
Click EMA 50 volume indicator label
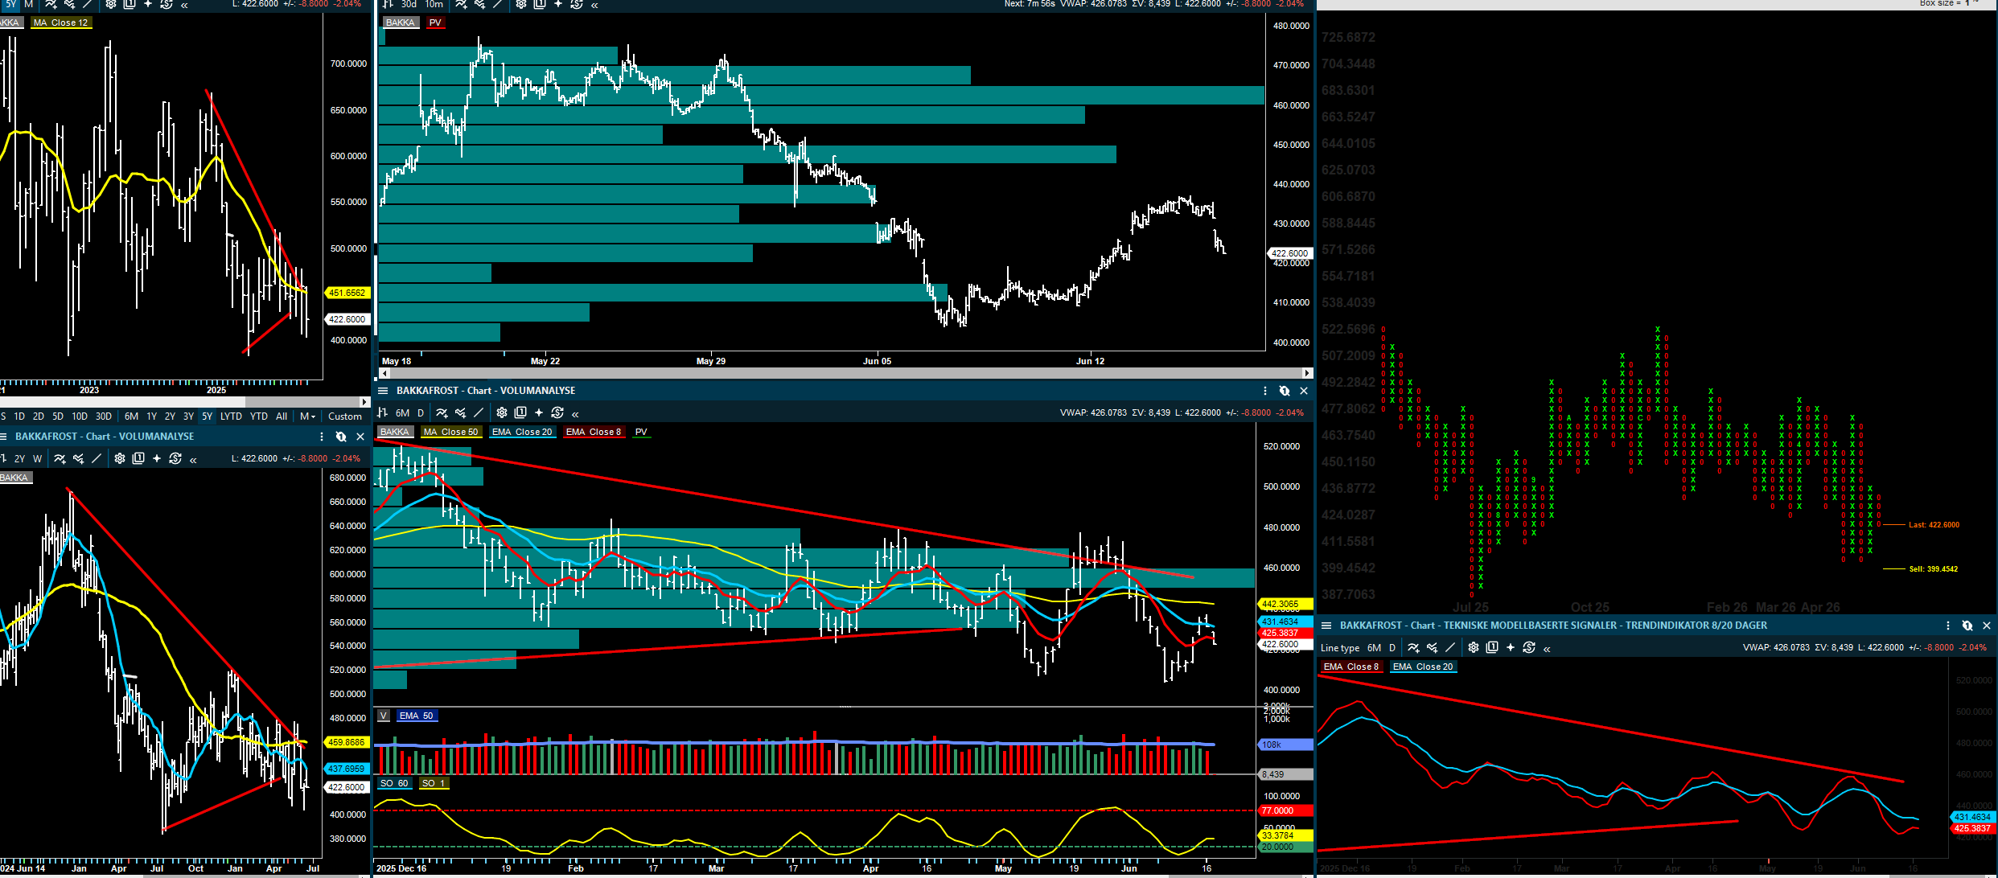tap(417, 716)
